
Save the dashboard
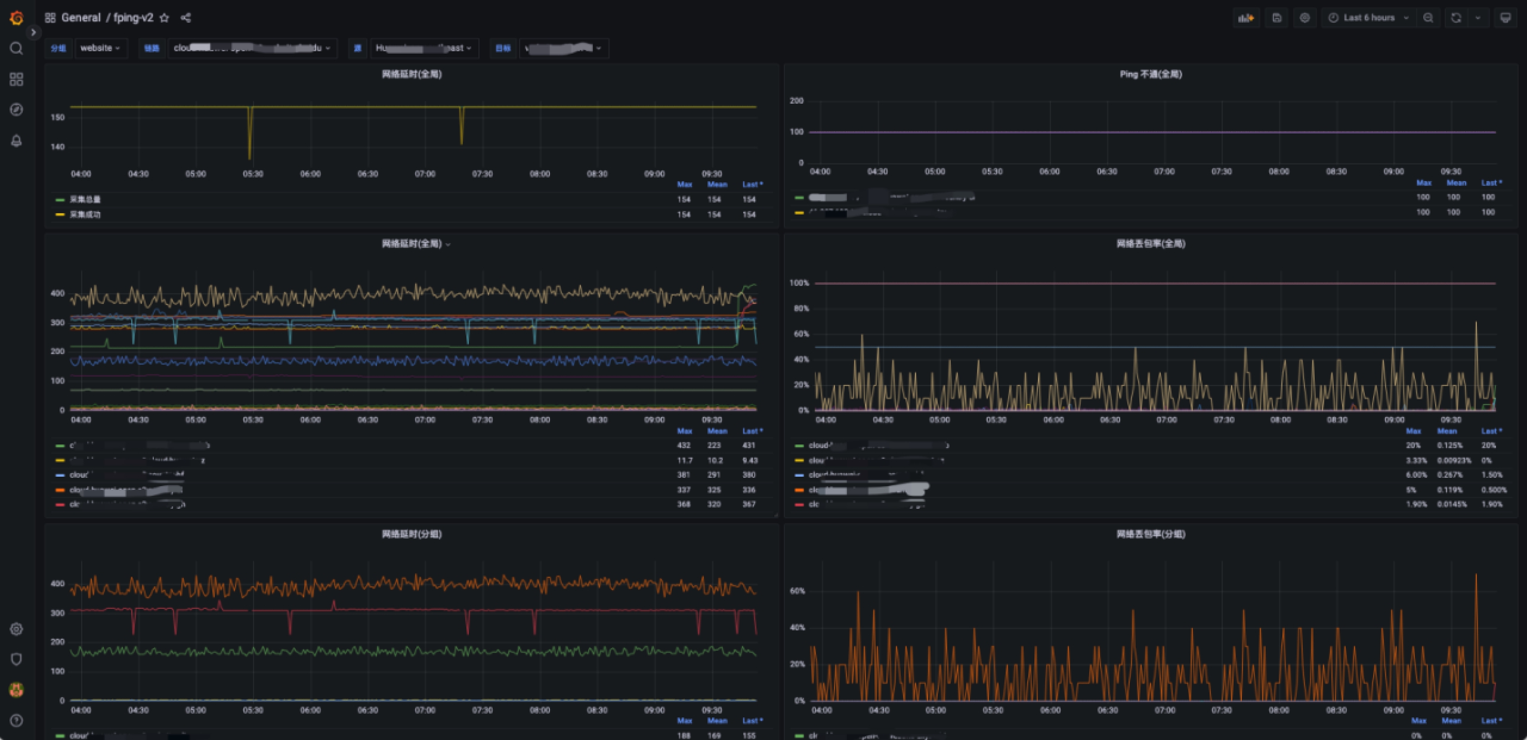click(1276, 18)
